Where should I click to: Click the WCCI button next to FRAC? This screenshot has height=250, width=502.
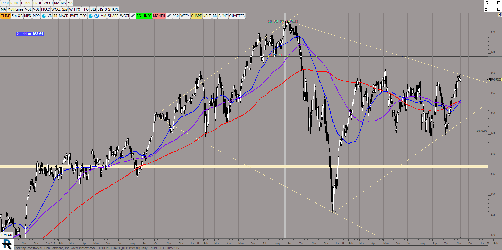56,9
